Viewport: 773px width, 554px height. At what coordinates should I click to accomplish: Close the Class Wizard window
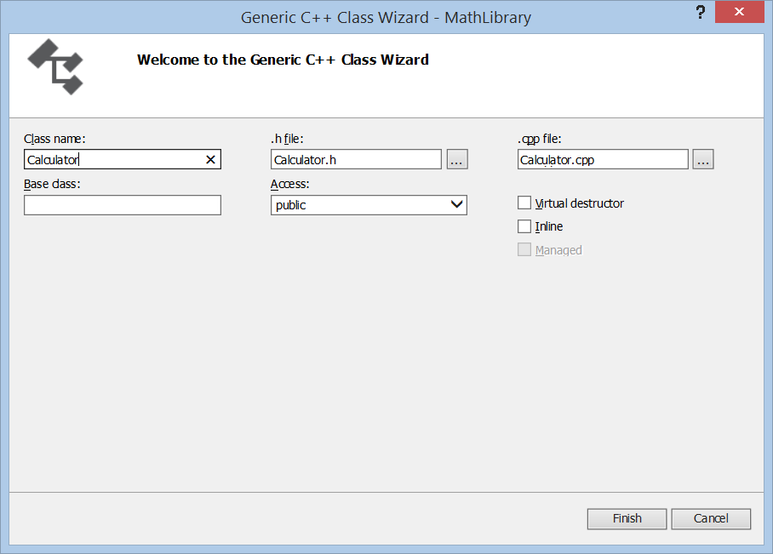(x=739, y=12)
